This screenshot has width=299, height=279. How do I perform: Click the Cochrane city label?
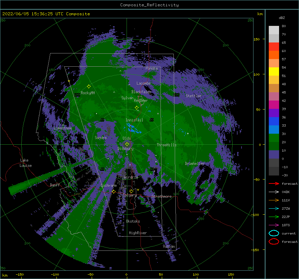109,185
